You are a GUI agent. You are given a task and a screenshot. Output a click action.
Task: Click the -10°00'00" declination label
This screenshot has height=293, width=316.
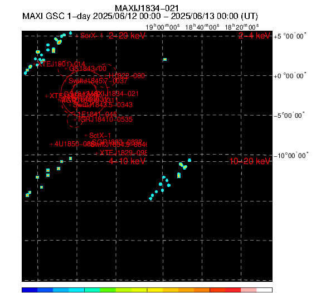291,156
